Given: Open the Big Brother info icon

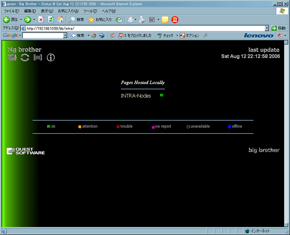Looking at the screenshot, I should pos(51,57).
